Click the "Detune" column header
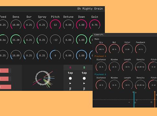The width and height of the screenshot is (157, 116). 68,17
